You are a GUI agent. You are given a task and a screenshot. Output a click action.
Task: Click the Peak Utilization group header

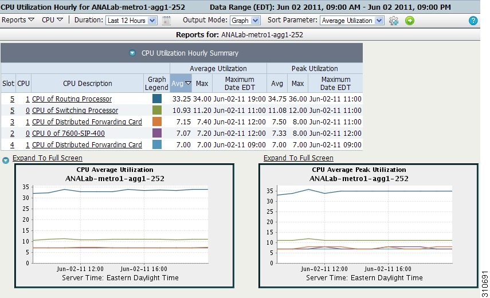pos(315,68)
